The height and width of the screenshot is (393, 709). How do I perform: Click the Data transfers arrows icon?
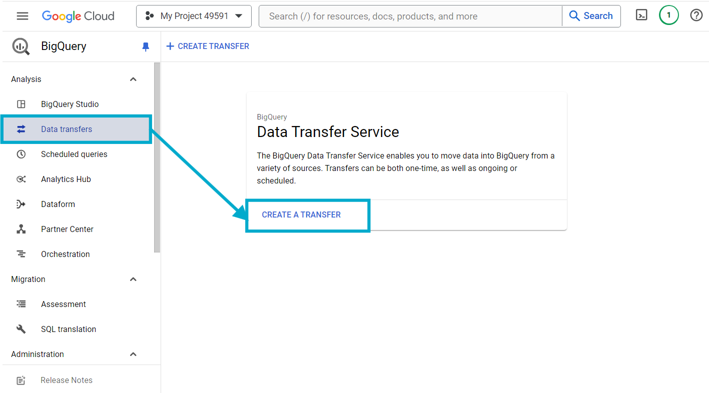point(21,129)
